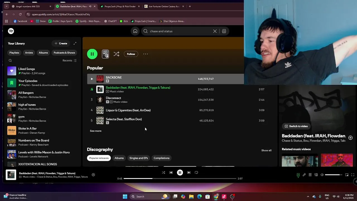357x201 pixels.
Task: Open Levels with Willie Mason podcast
Action: (42, 154)
